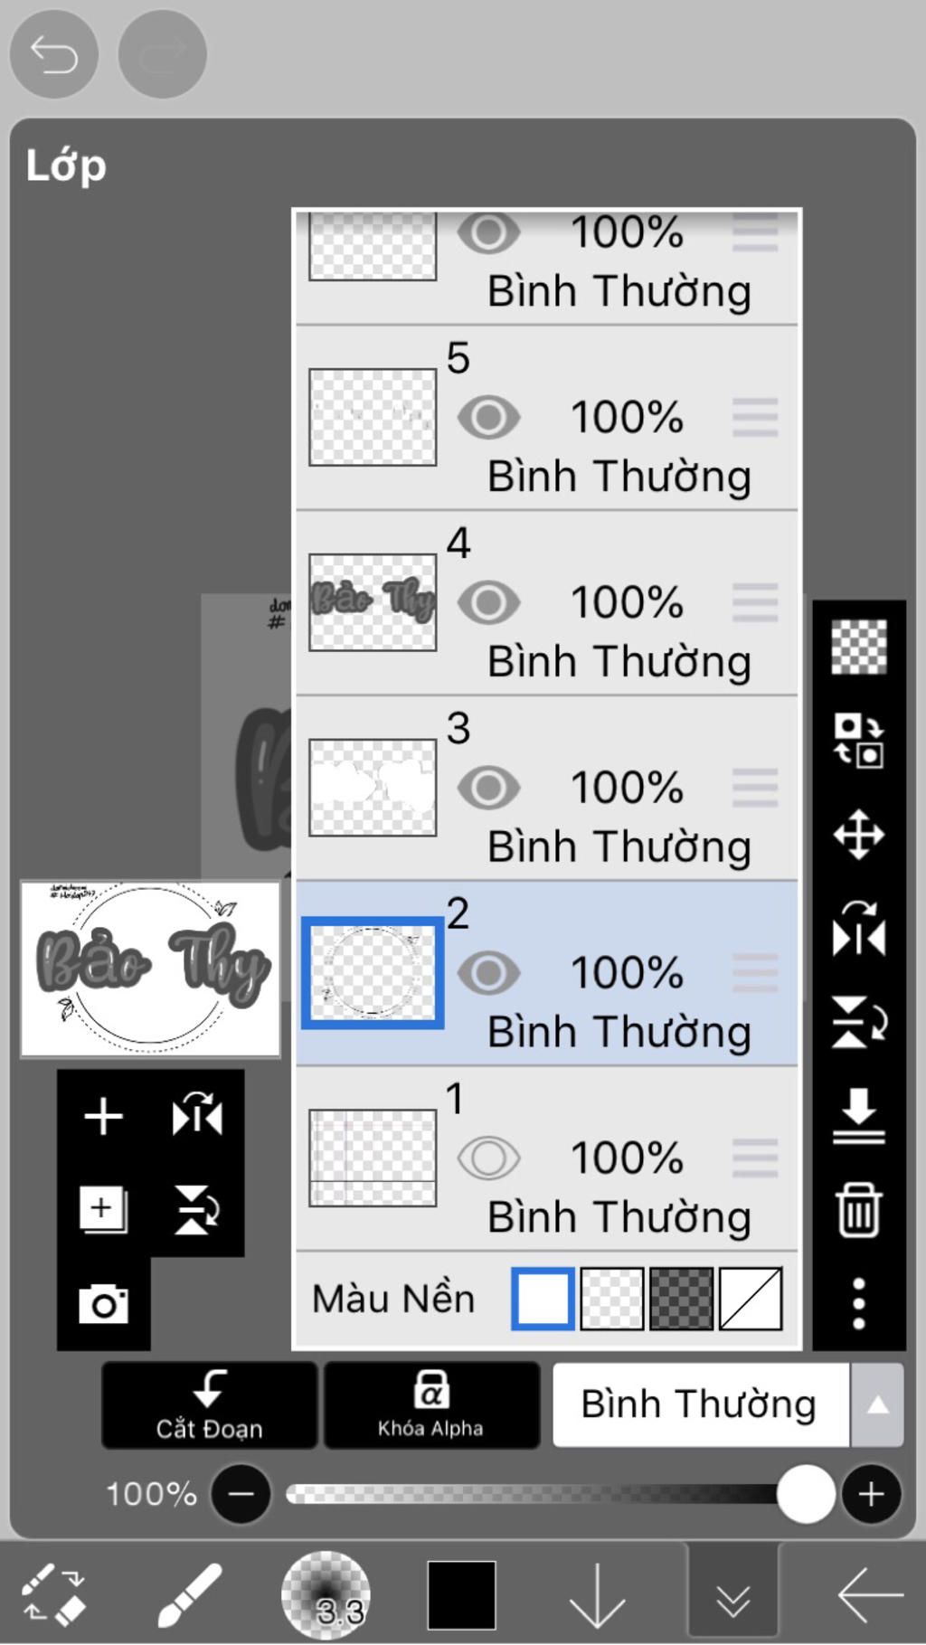The height and width of the screenshot is (1645, 926).
Task: Enable Khóa Alpha lock button
Action: click(431, 1404)
